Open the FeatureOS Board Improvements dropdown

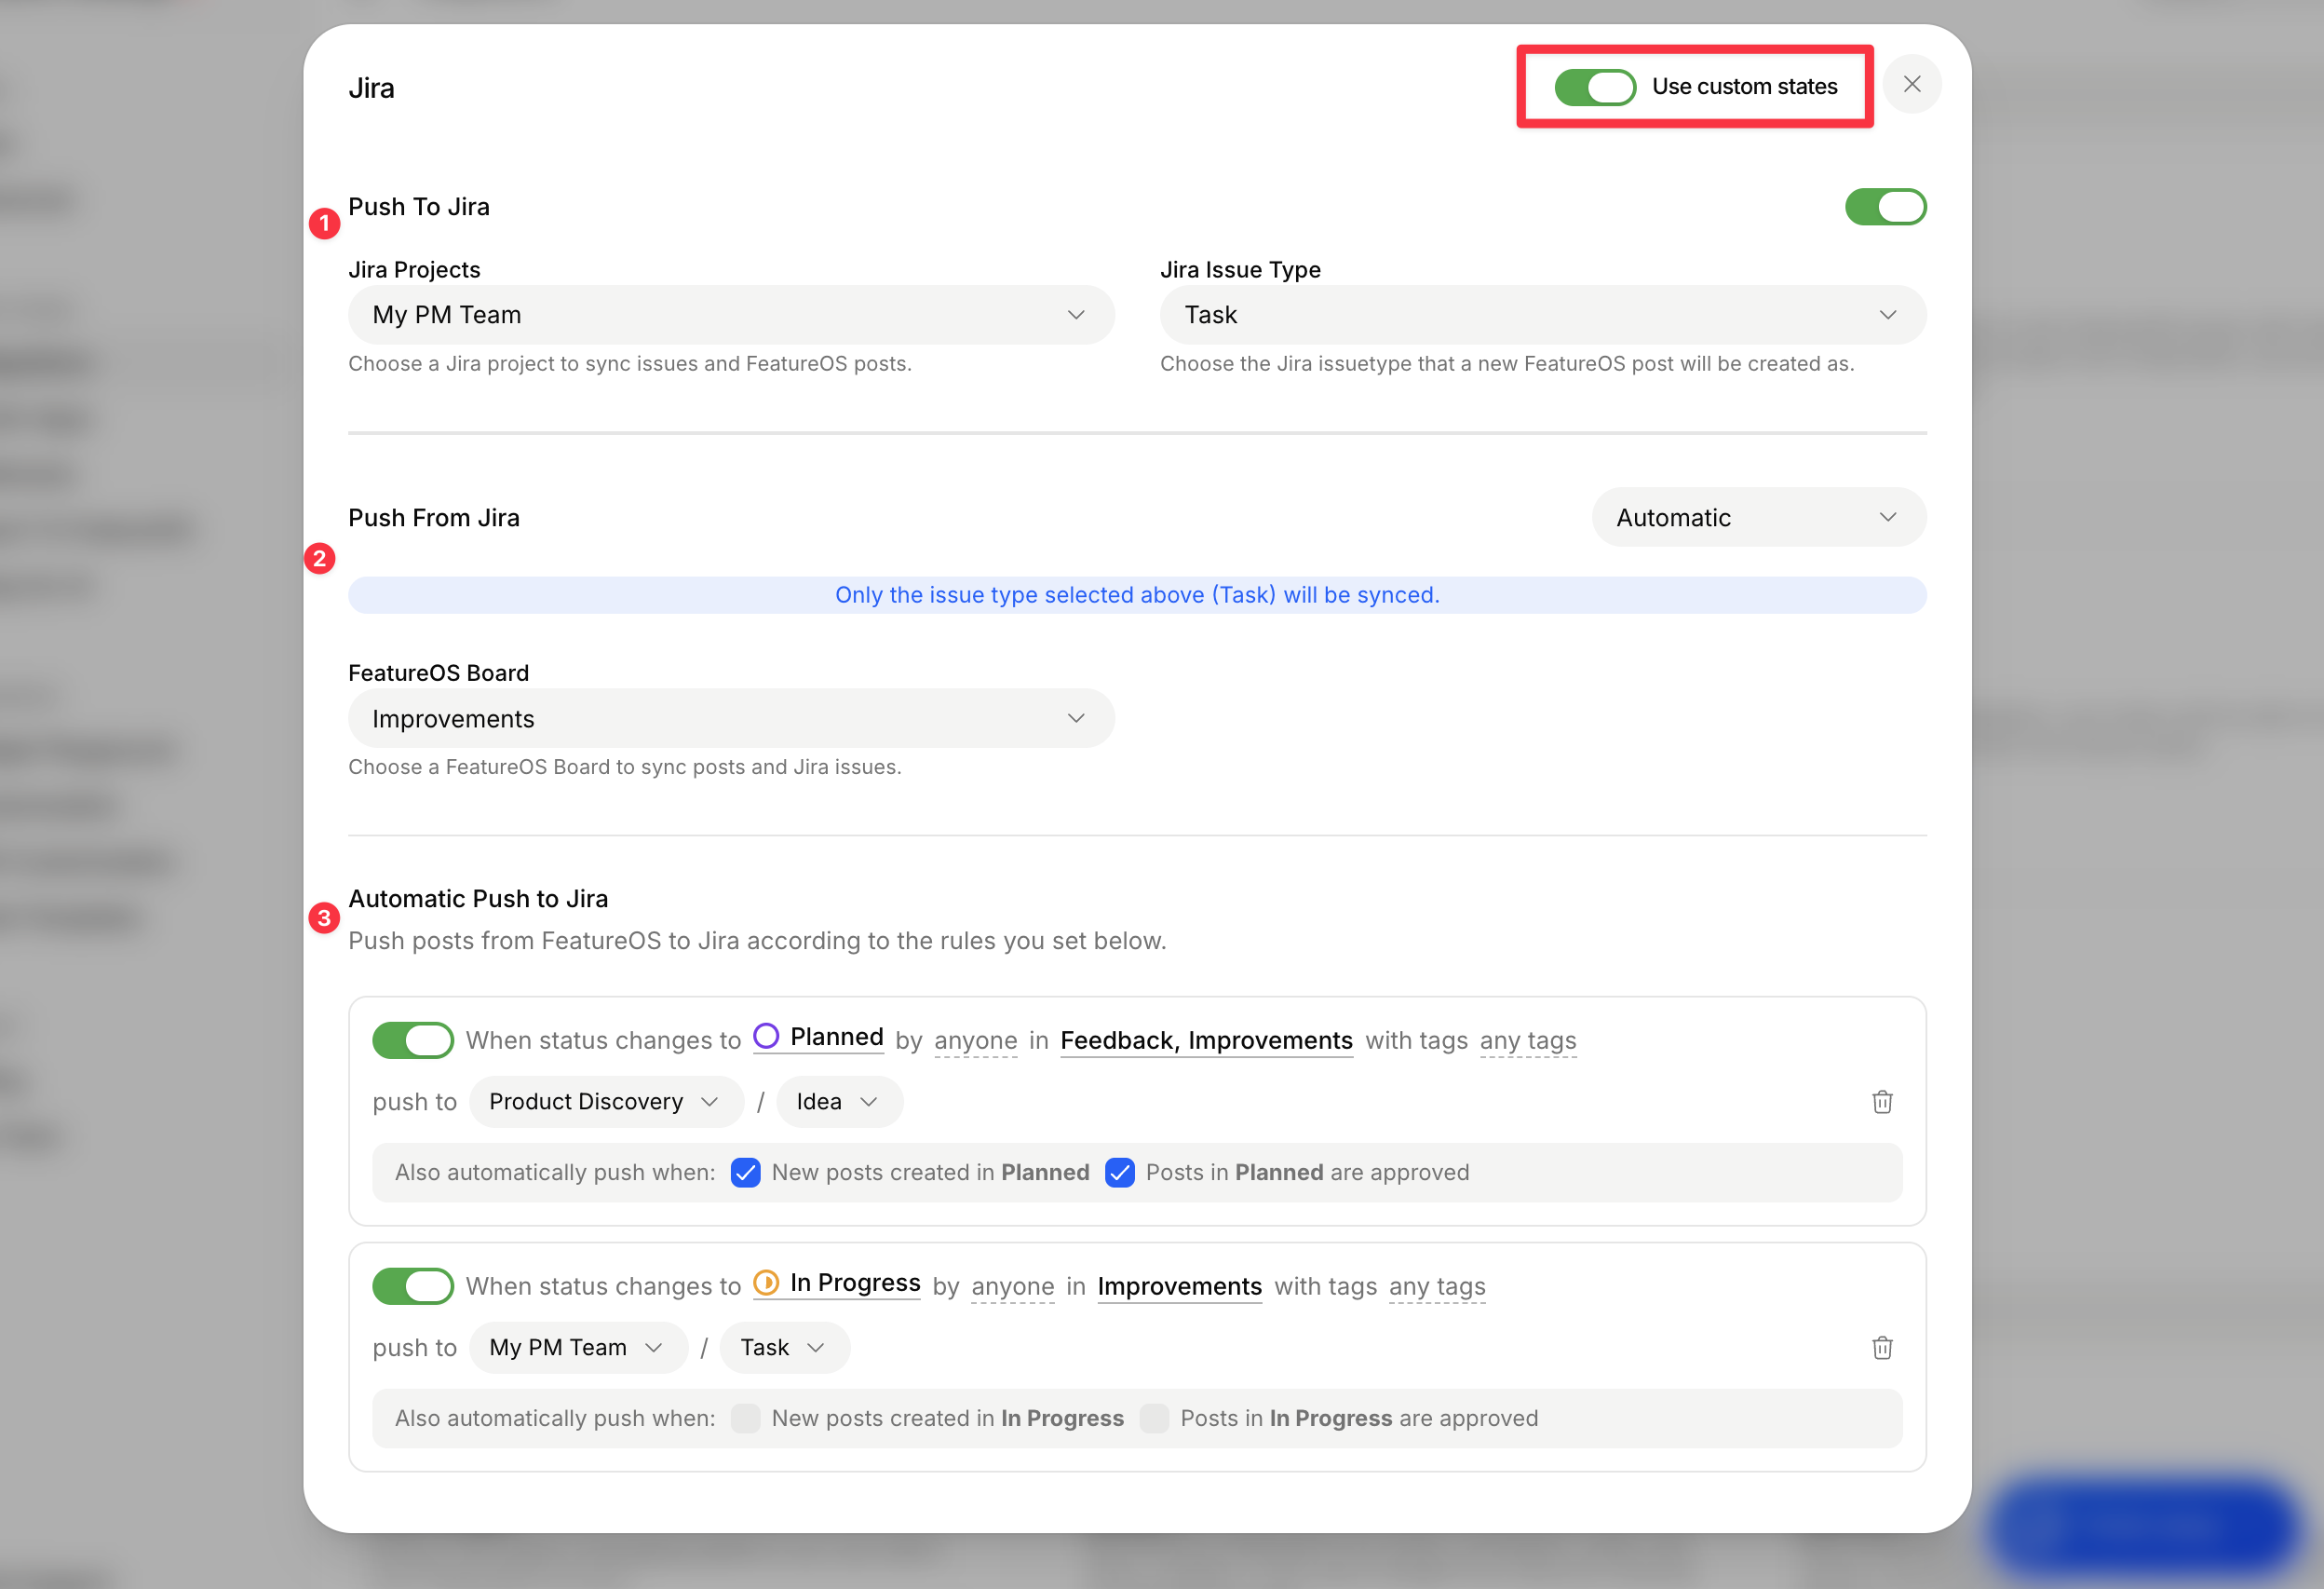pos(731,718)
